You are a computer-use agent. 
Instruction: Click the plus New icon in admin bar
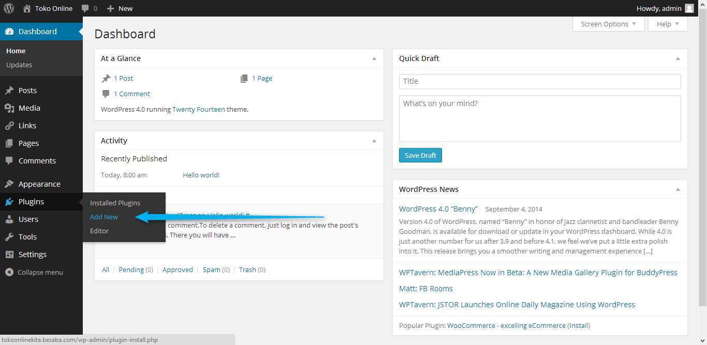[110, 8]
